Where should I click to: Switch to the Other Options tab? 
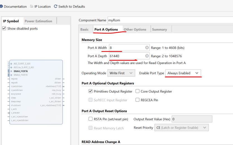coord(135,29)
